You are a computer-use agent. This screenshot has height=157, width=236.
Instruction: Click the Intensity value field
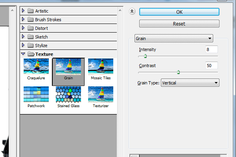[212, 49]
